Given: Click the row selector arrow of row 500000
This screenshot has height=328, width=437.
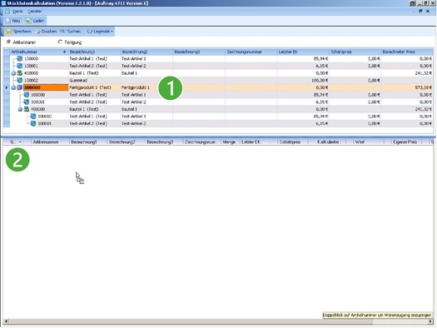Looking at the screenshot, I should (7, 87).
